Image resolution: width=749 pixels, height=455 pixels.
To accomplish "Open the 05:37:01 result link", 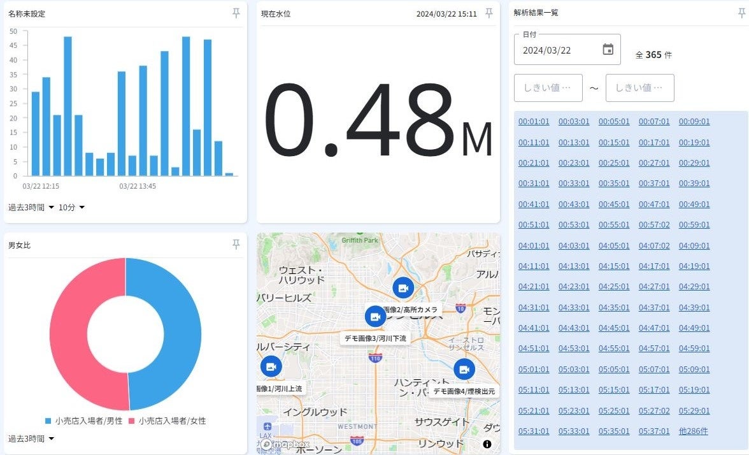I will pos(654,431).
